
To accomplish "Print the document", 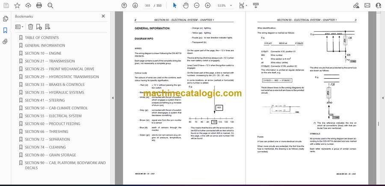I will pos(39,6).
